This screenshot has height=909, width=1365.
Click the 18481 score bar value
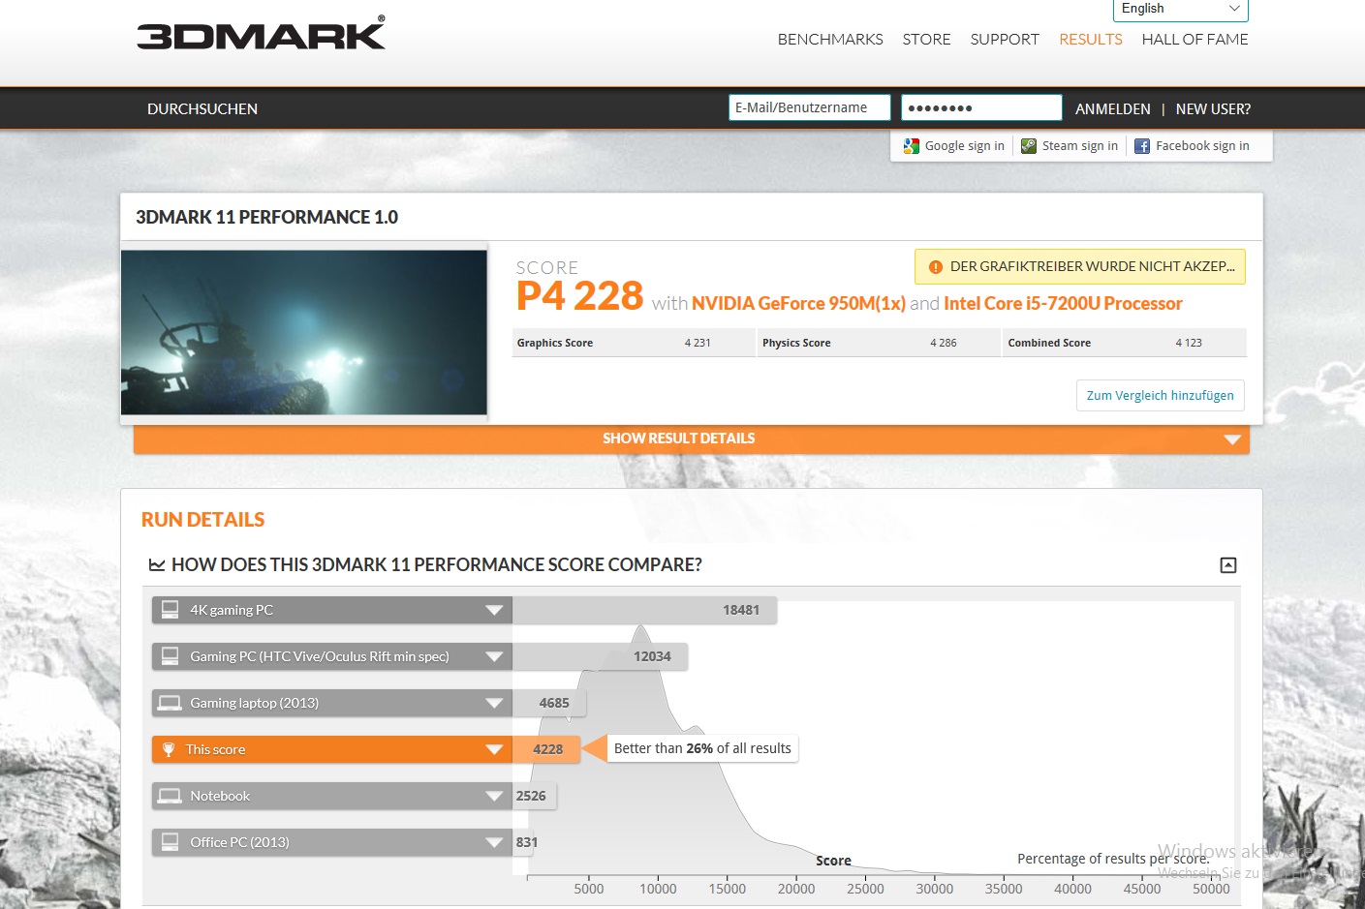[x=741, y=610]
